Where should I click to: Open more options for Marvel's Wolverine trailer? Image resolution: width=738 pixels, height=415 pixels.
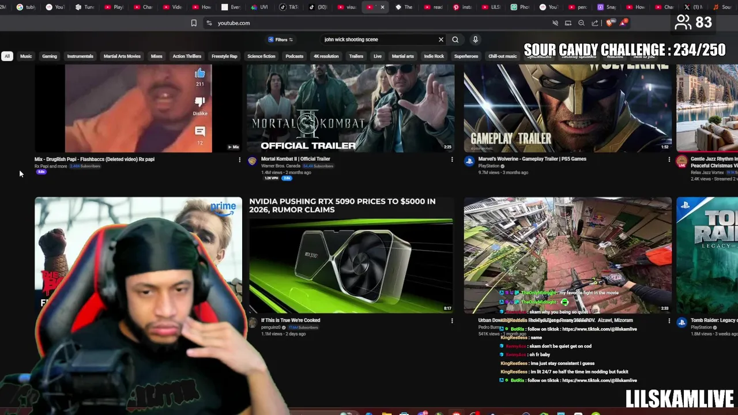669,159
